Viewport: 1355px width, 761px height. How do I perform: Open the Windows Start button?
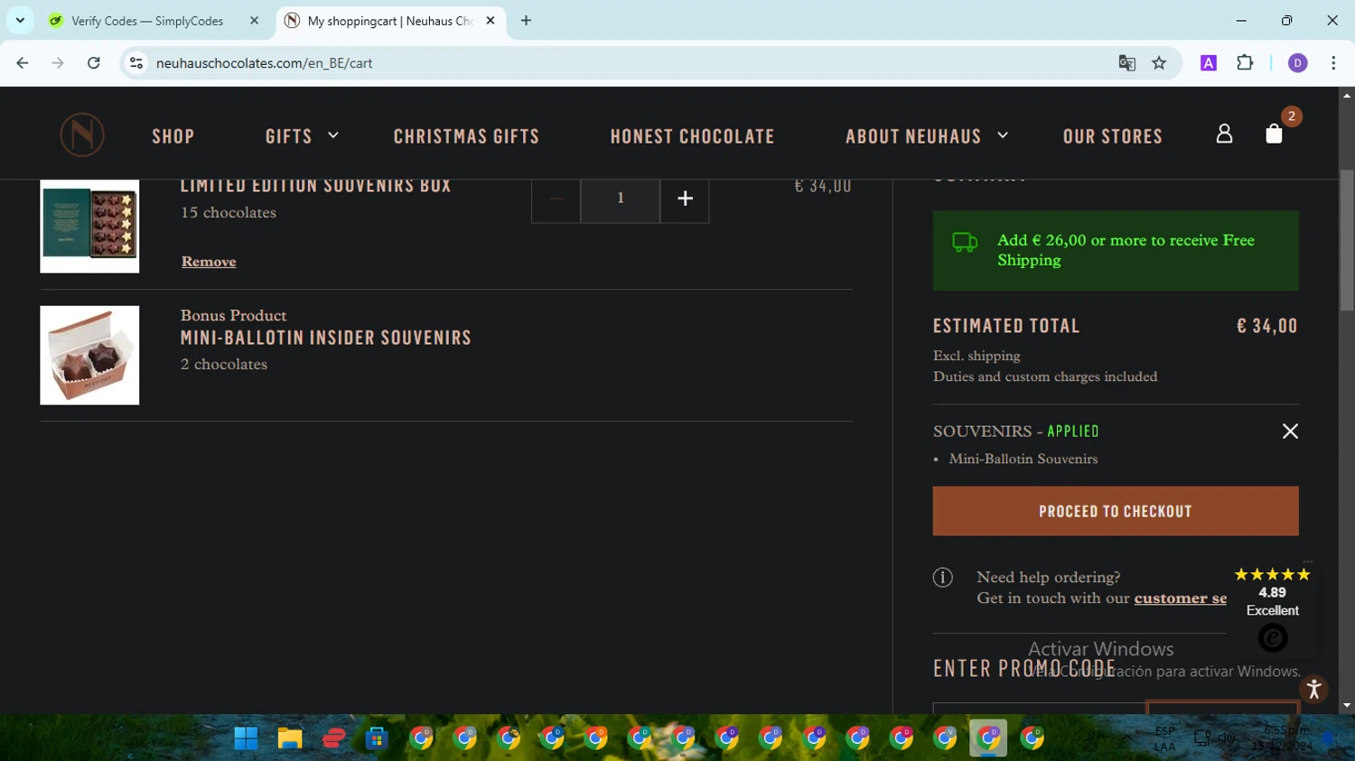pos(246,738)
